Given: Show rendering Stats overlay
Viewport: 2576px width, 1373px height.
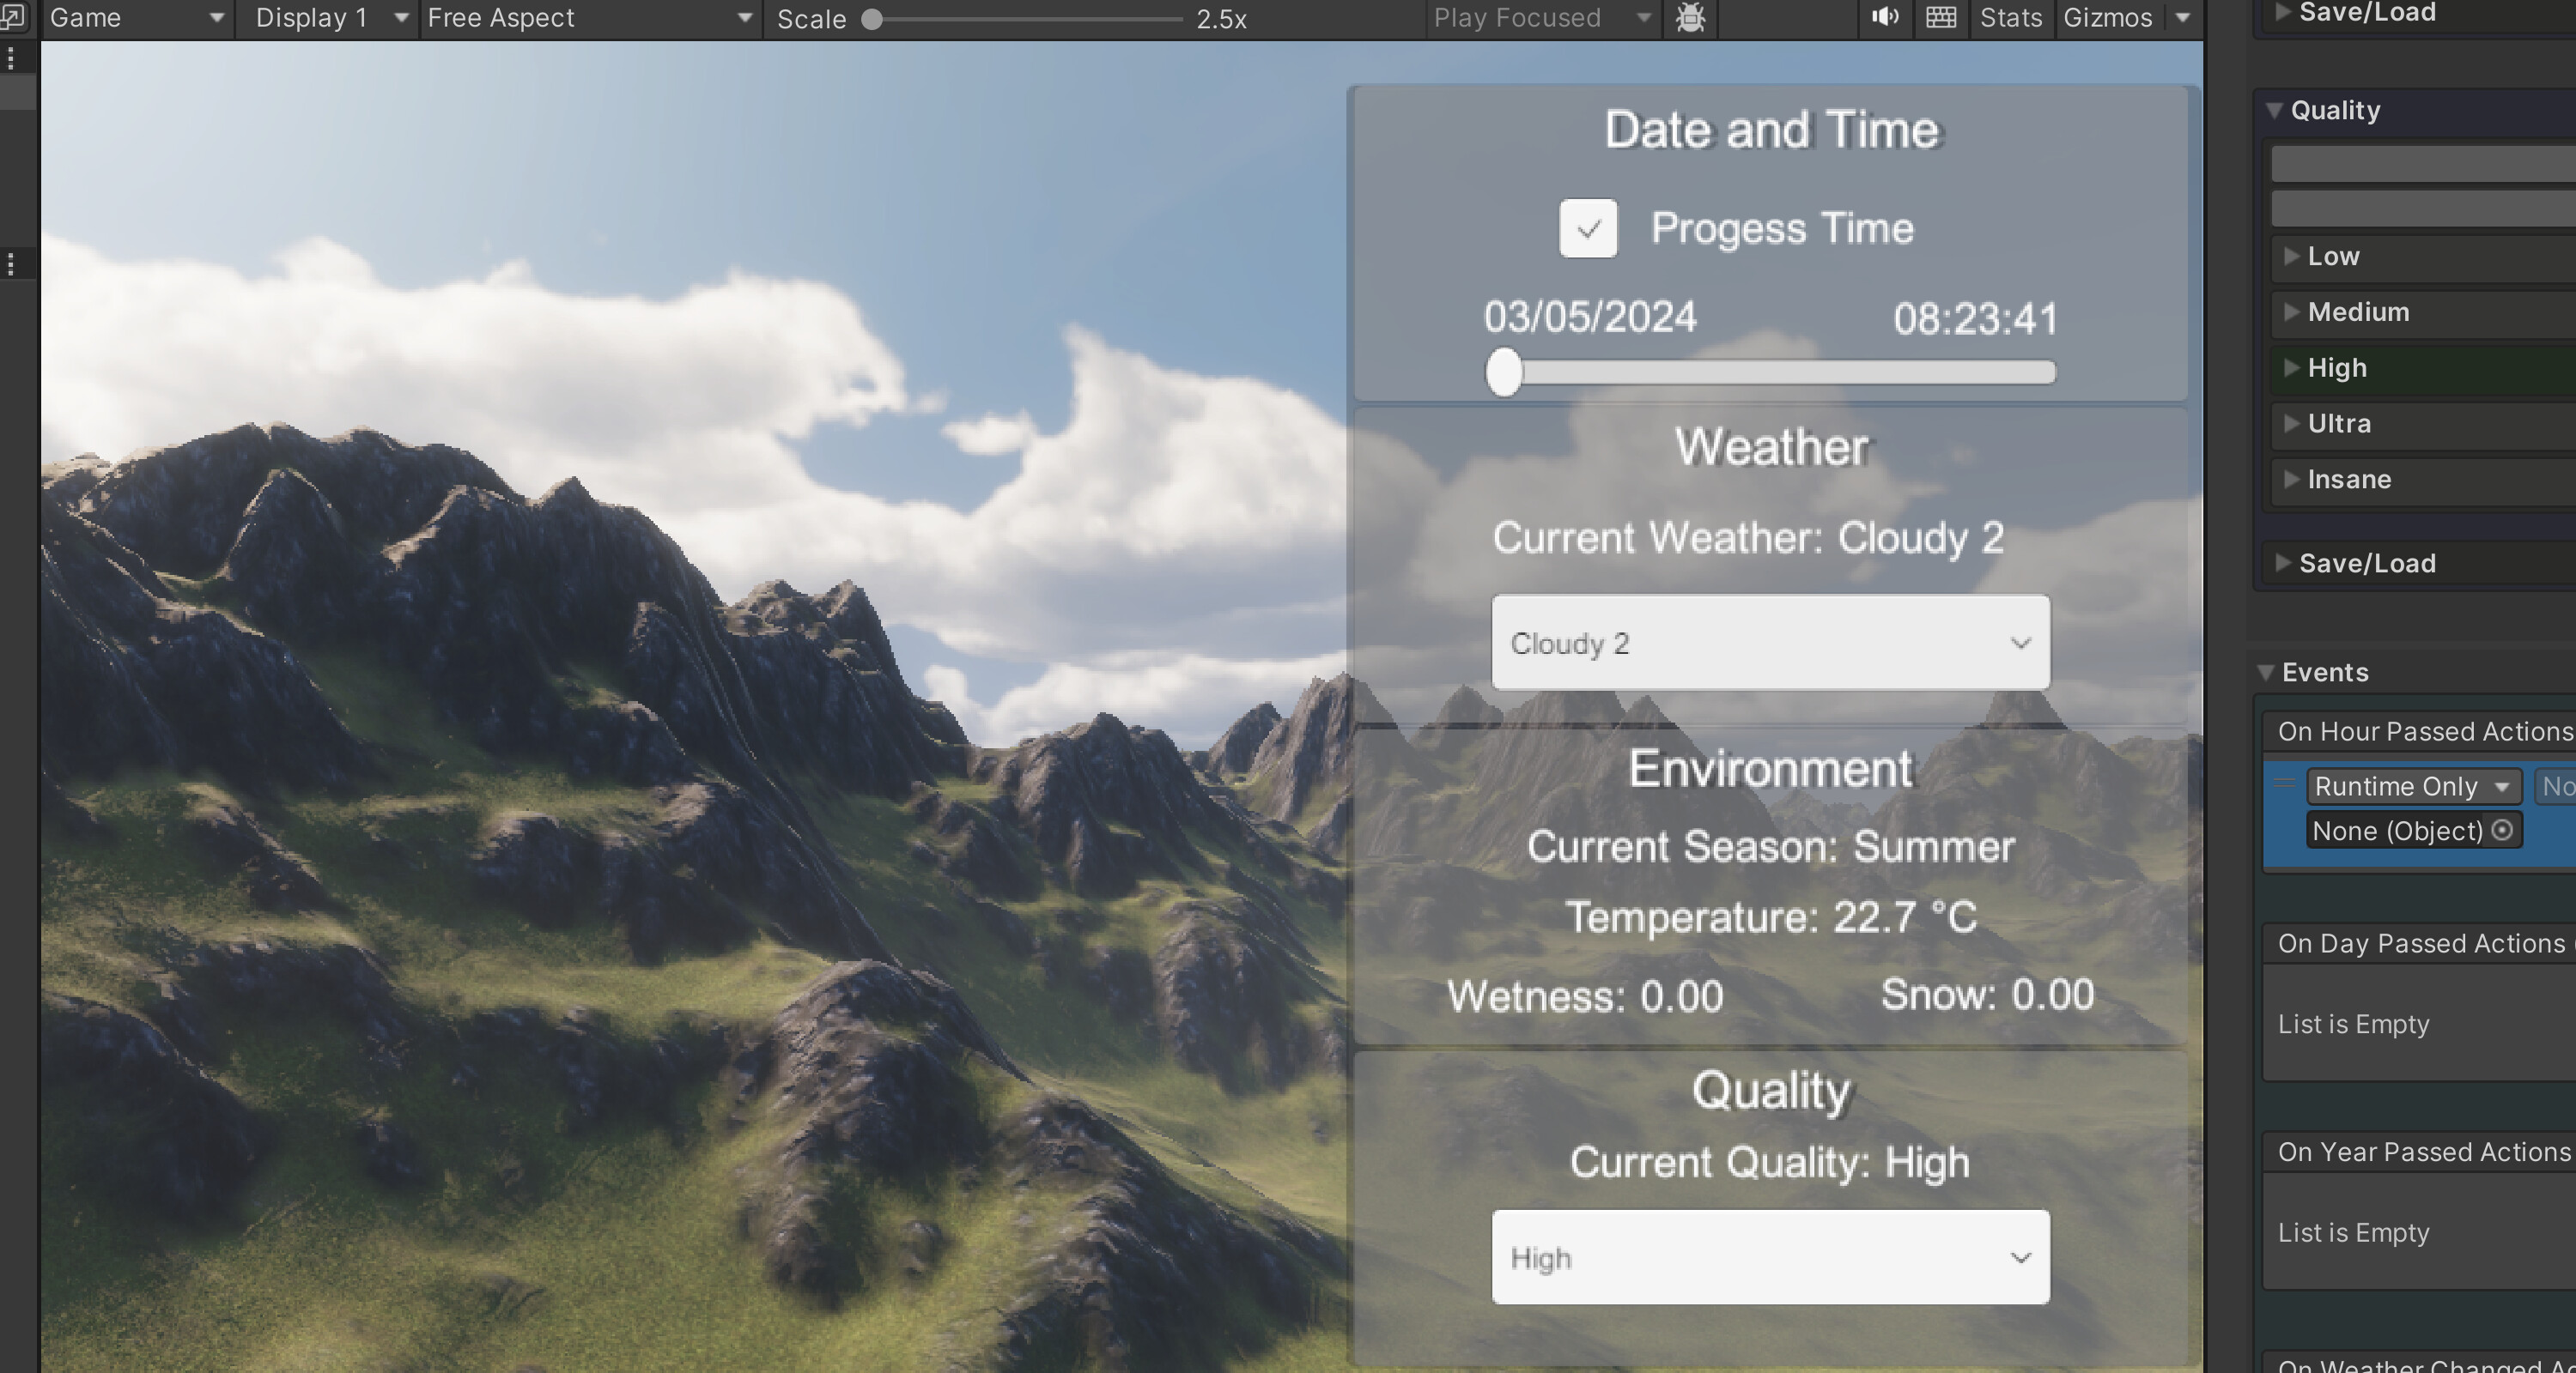Looking at the screenshot, I should point(2010,18).
